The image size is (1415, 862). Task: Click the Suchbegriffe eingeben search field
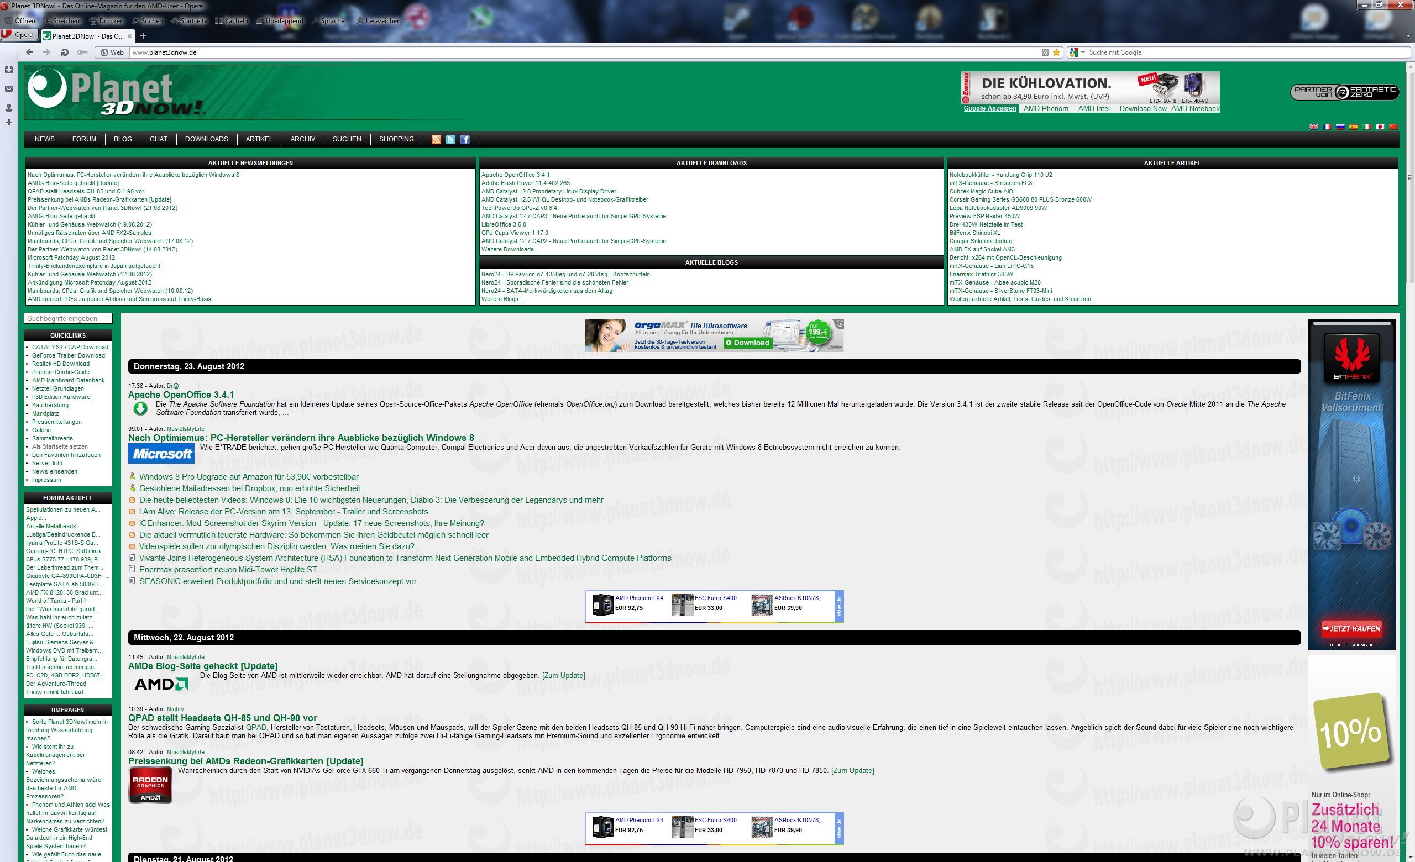(68, 318)
